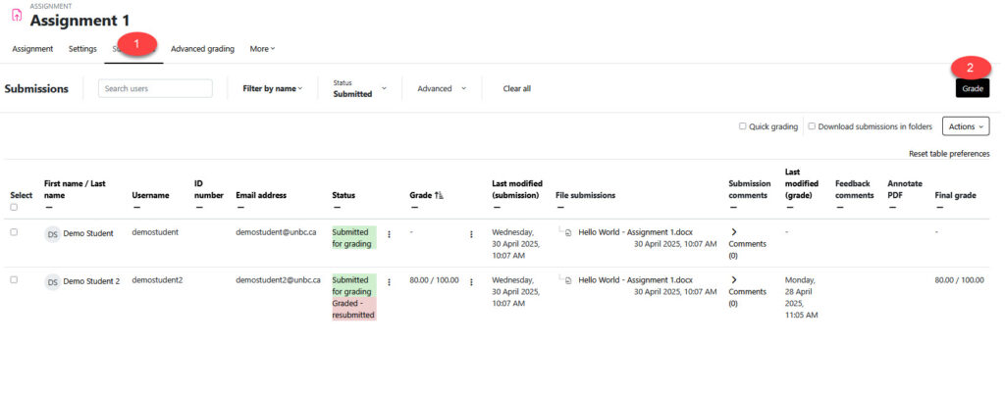Viewport: 1005px width, 395px height.
Task: Click document icon of Demo Student's file
Action: (x=568, y=232)
